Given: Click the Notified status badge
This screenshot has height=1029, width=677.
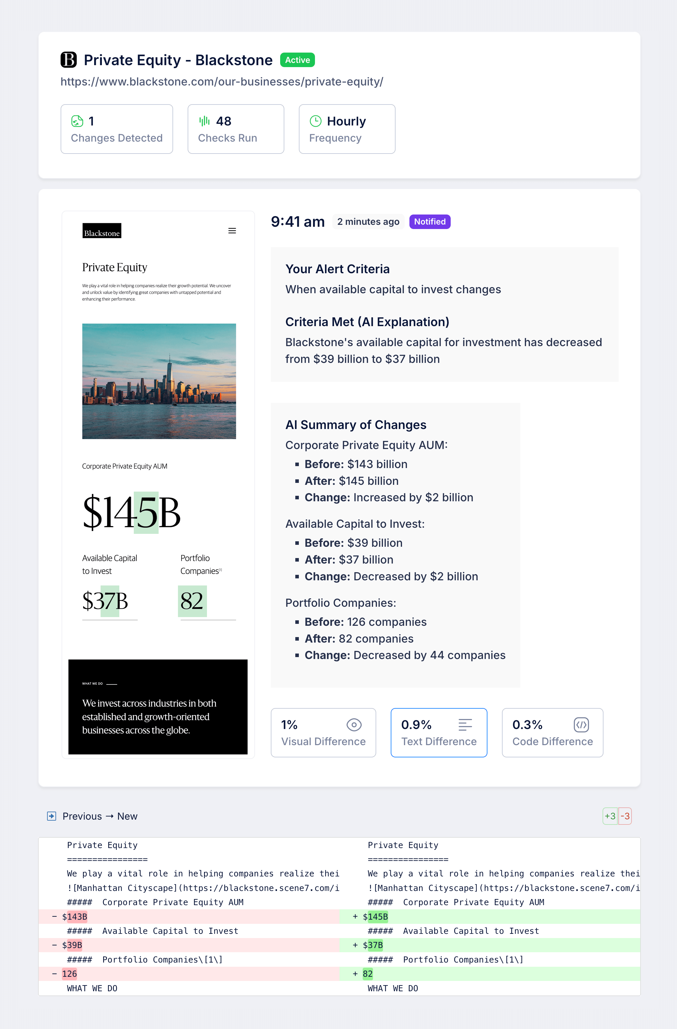Looking at the screenshot, I should (x=429, y=222).
